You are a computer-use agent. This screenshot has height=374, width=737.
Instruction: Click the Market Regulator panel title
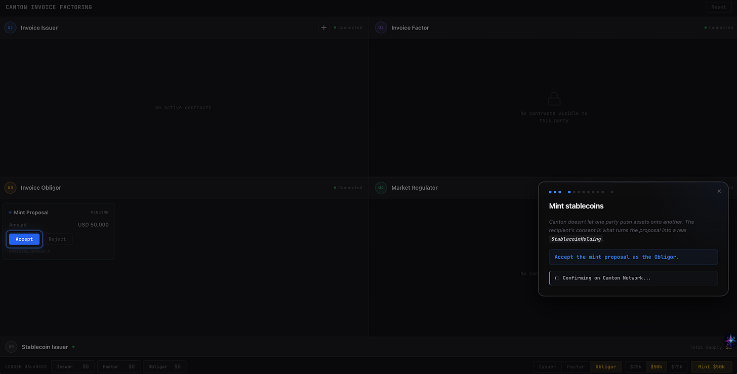(x=415, y=188)
